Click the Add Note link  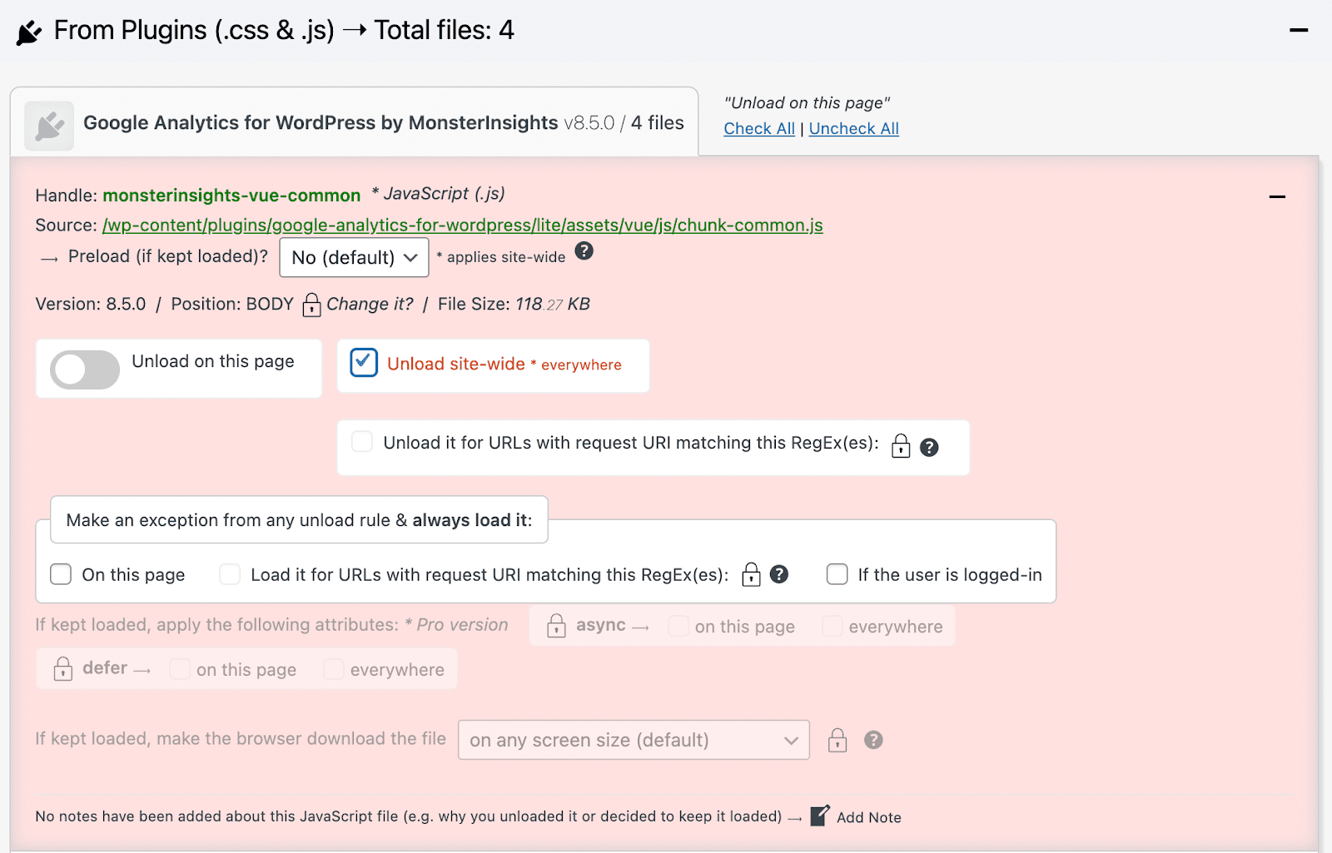pyautogui.click(x=869, y=817)
